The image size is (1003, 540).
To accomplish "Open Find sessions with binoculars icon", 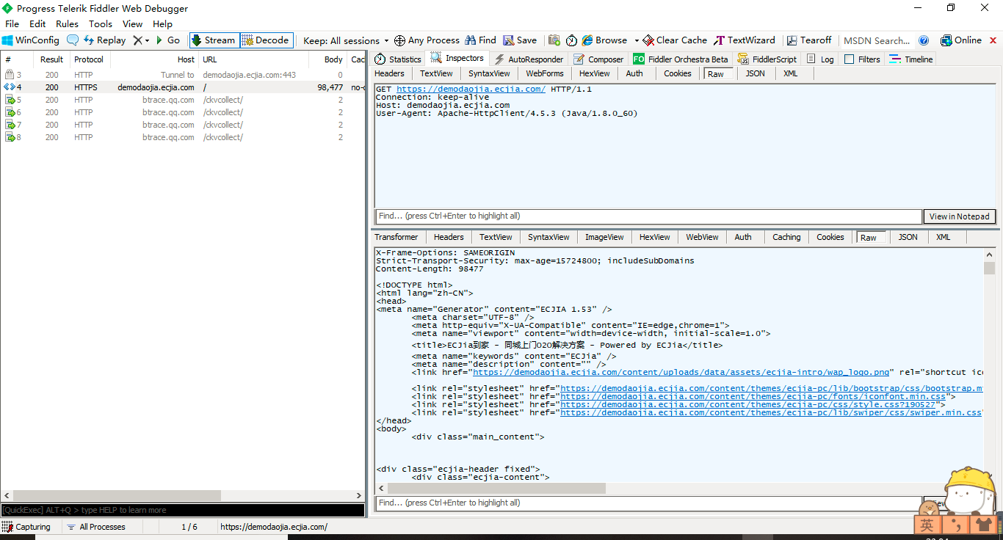I will click(480, 40).
